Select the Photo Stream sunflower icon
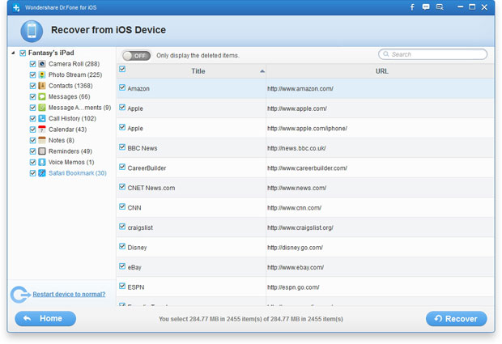502x344 pixels. 42,74
